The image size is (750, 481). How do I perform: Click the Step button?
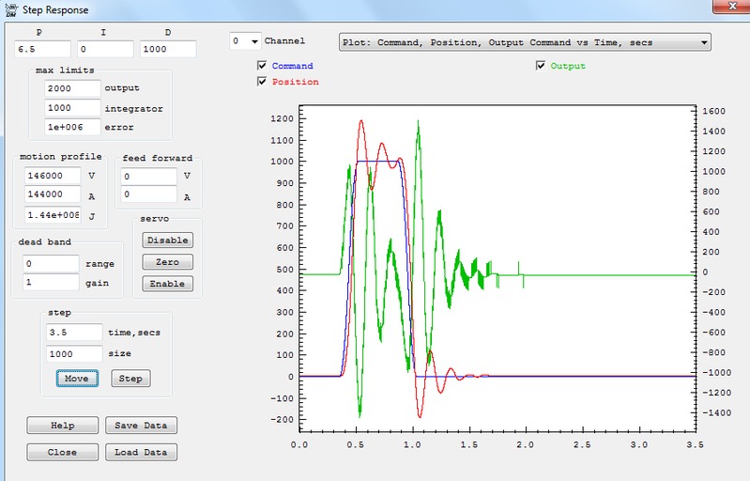tap(130, 379)
